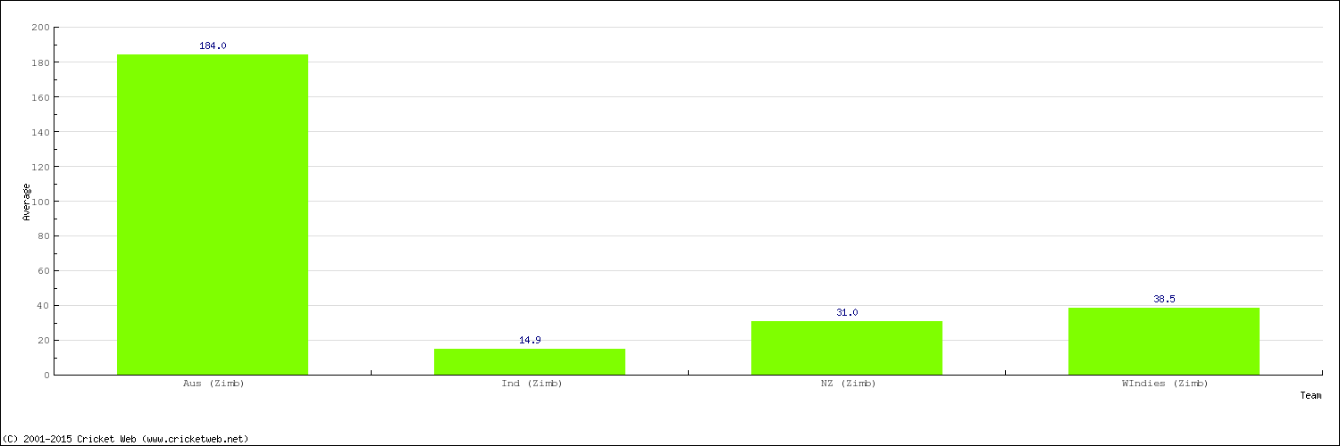This screenshot has width=1340, height=446.
Task: Select the 38.5 value label
Action: [1164, 299]
